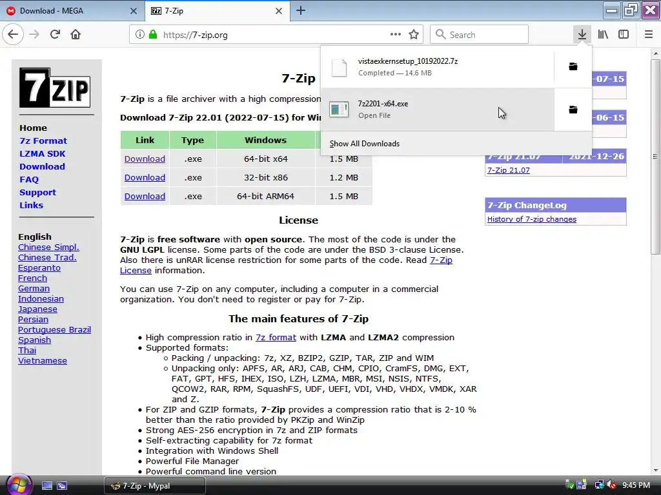Click the forward navigation arrow
661x495 pixels.
(34, 35)
